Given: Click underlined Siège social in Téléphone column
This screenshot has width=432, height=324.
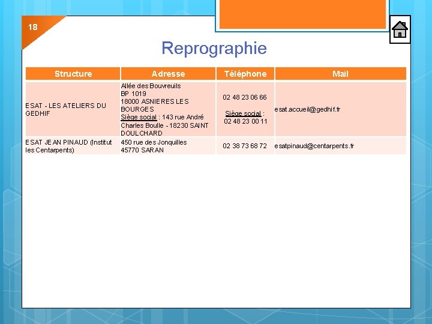Looking at the screenshot, I should coord(243,113).
